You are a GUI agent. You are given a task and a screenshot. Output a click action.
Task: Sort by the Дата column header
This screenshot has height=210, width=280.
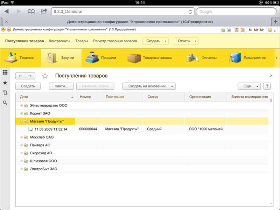[x=45, y=97]
